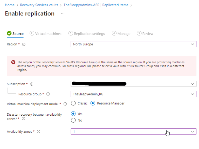The width and height of the screenshot is (199, 149).
Task: Go to TheSleepyAdmins-ASR Replicated items breadcrumb
Action: 96,5
